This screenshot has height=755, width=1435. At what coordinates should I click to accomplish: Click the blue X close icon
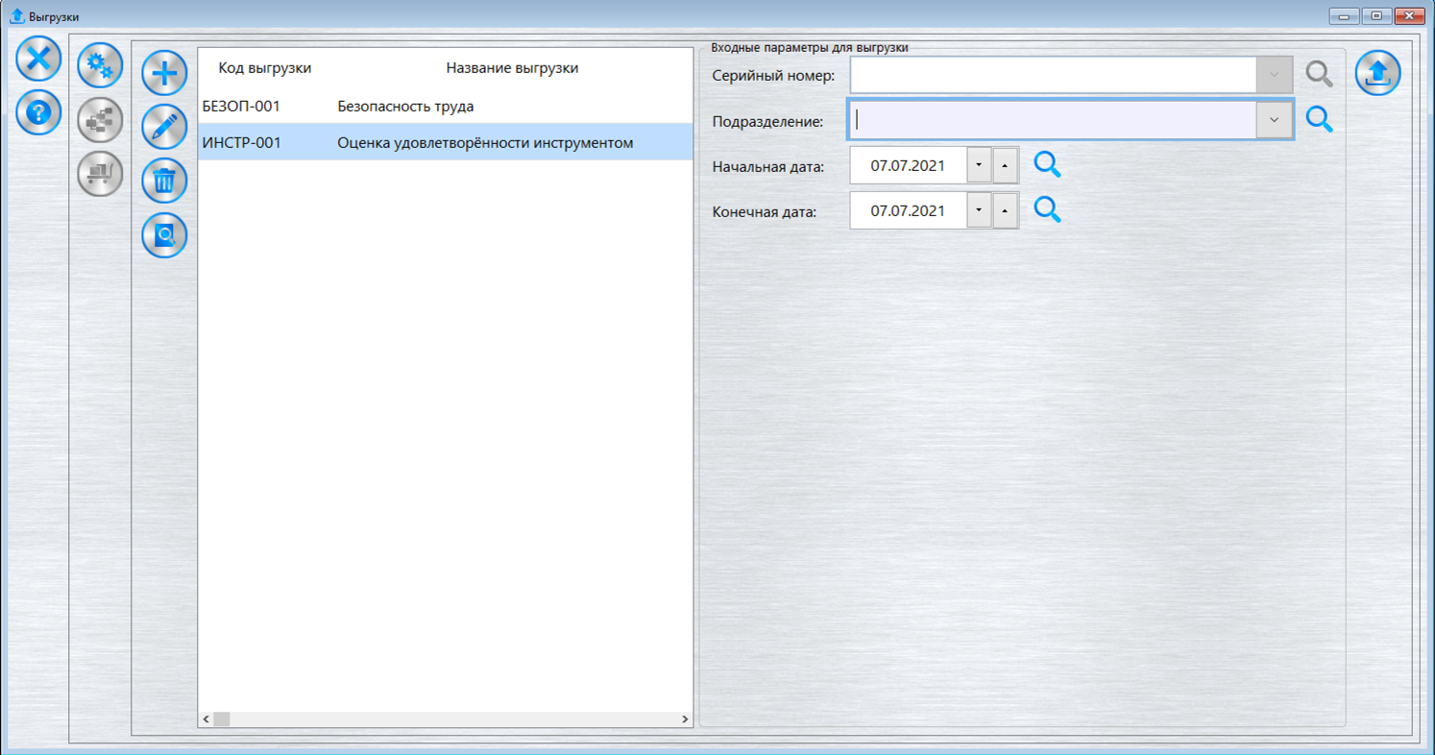coord(38,60)
